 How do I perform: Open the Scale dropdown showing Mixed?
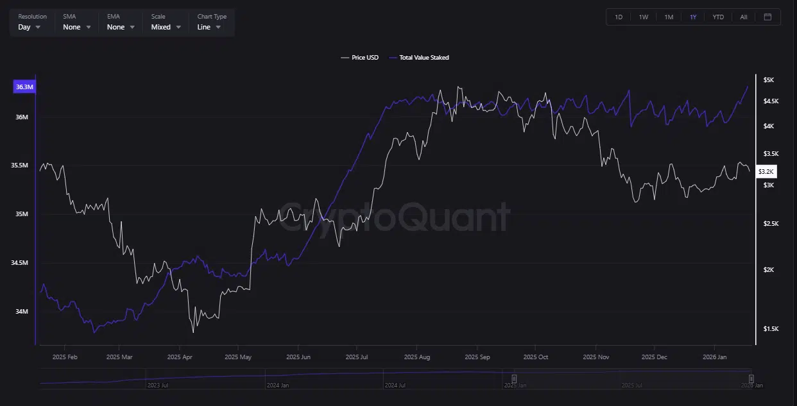point(166,27)
